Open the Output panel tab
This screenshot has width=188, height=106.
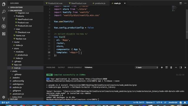point(61,67)
